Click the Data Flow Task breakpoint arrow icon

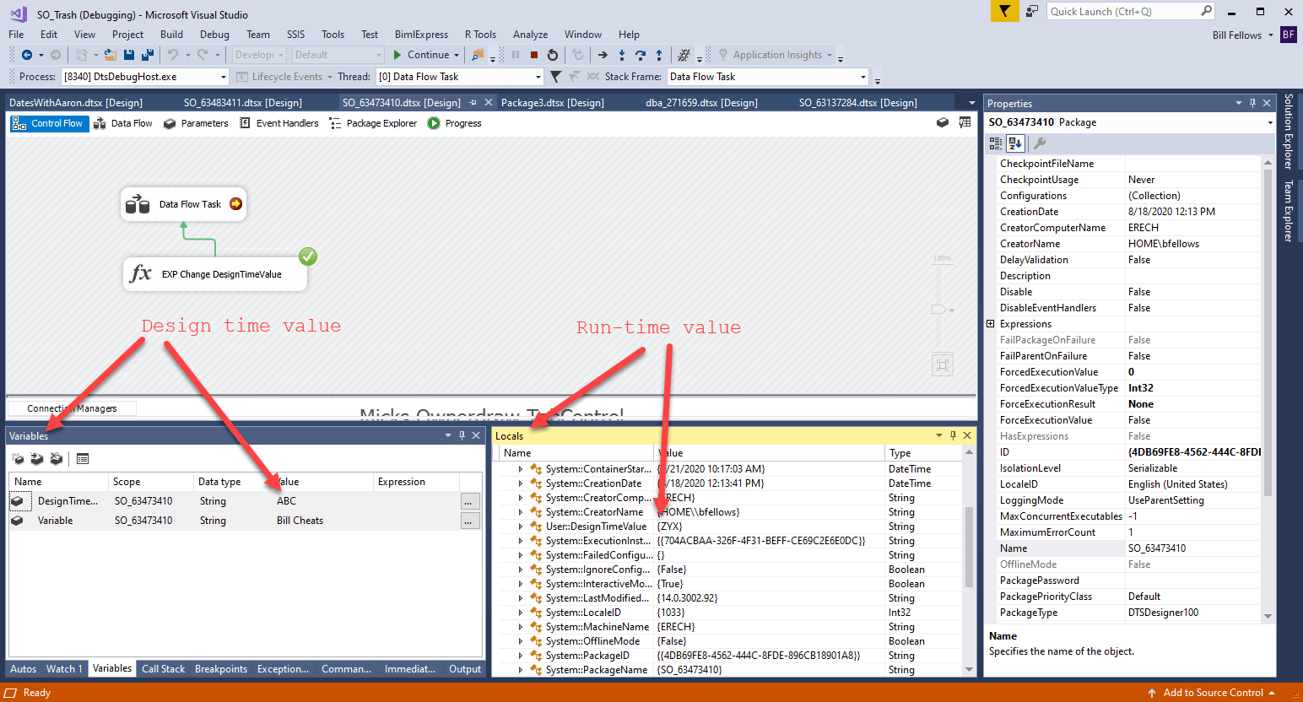(235, 203)
